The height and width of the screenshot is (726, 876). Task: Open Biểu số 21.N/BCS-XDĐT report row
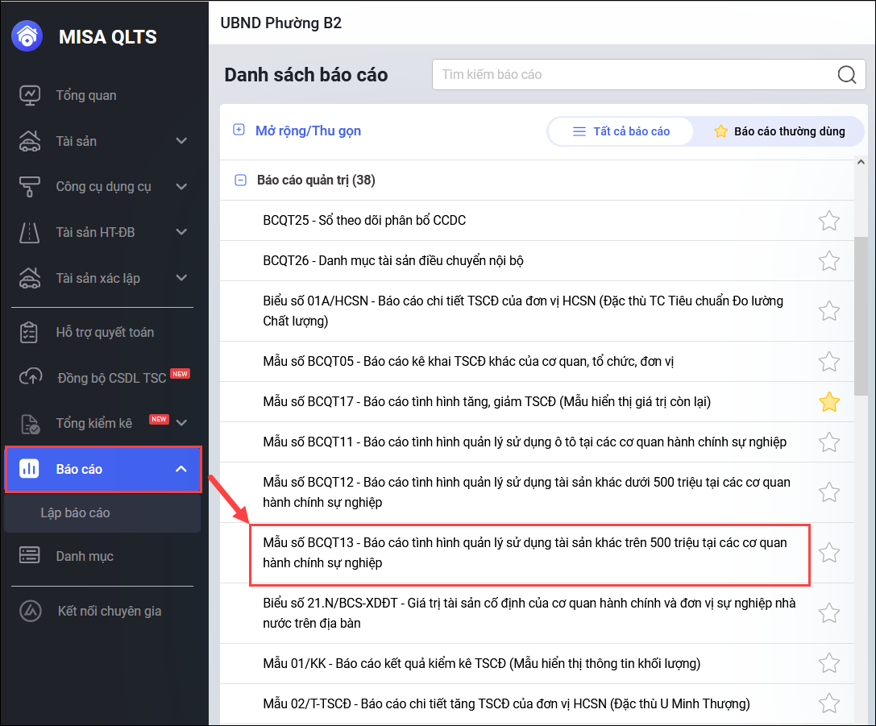(x=537, y=613)
